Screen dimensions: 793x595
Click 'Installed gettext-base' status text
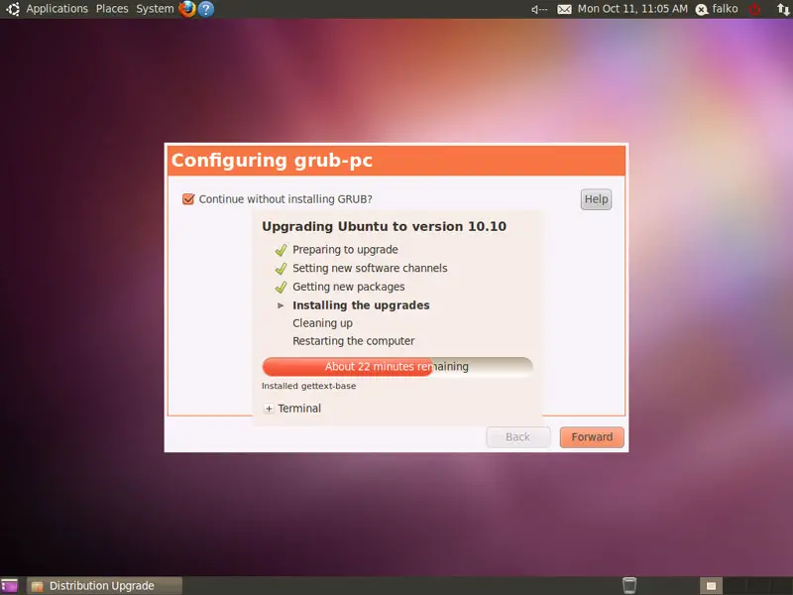pos(308,386)
